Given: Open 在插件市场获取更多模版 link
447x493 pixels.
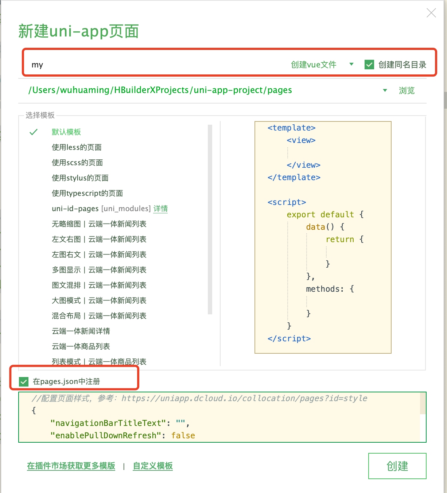Looking at the screenshot, I should tap(71, 466).
